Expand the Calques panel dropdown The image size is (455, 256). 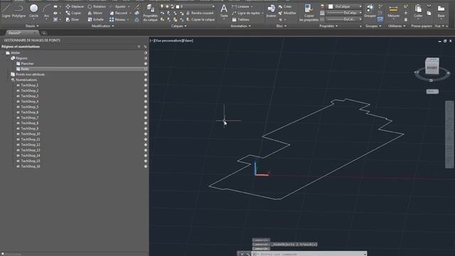point(178,26)
